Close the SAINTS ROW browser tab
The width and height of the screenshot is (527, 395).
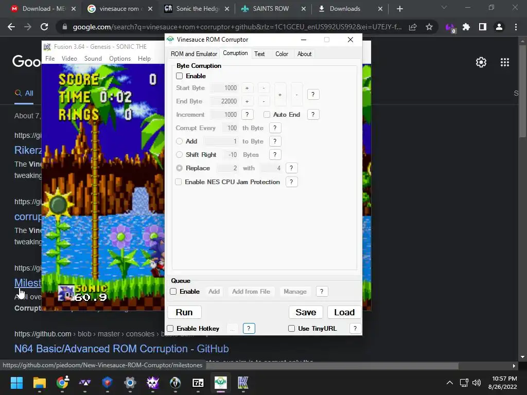coord(304,9)
